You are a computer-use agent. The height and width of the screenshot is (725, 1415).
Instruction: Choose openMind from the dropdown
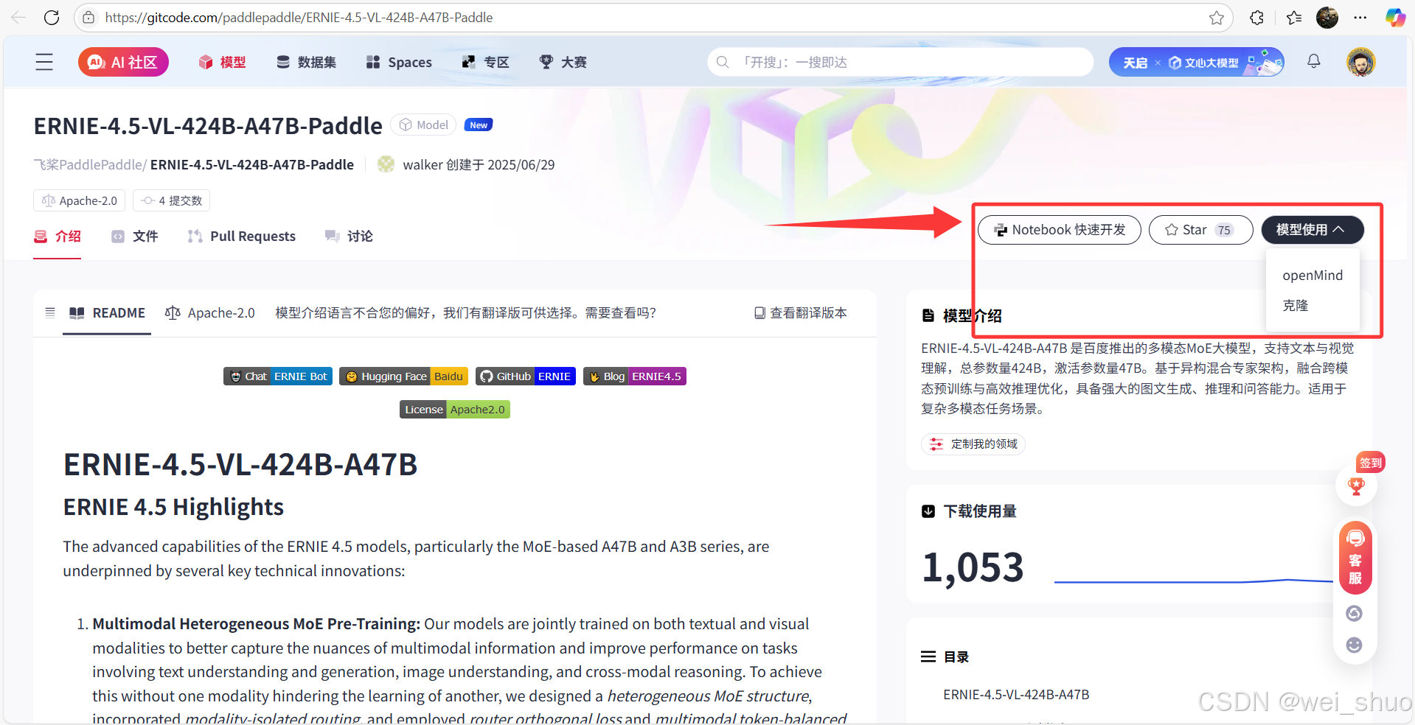click(x=1313, y=276)
